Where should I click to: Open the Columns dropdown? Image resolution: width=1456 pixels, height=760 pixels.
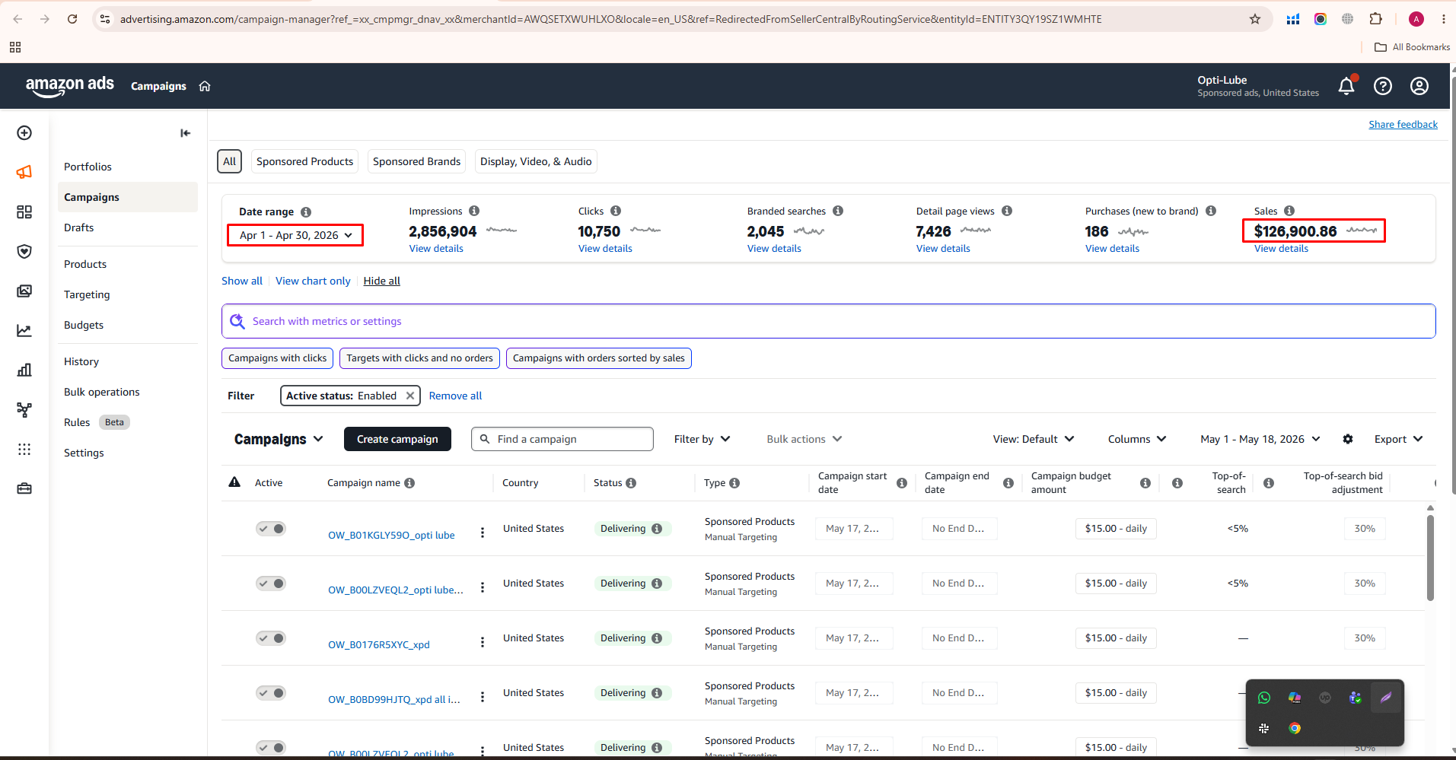[x=1137, y=439]
